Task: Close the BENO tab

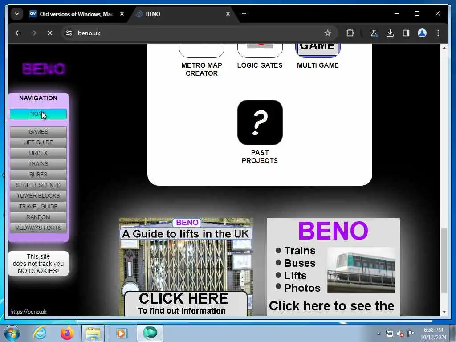Action: point(228,14)
